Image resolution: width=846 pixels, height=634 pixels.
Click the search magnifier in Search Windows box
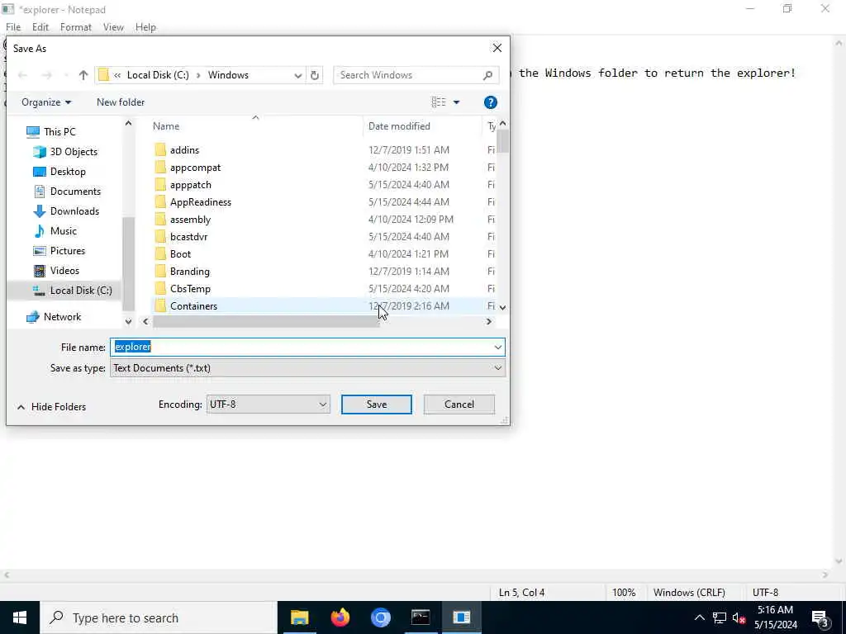pyautogui.click(x=487, y=75)
